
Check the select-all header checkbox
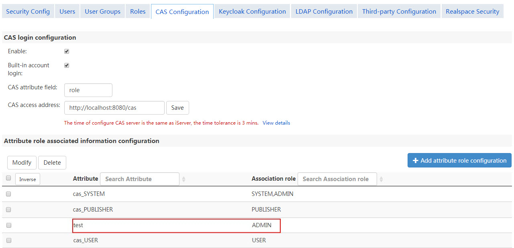(8, 178)
